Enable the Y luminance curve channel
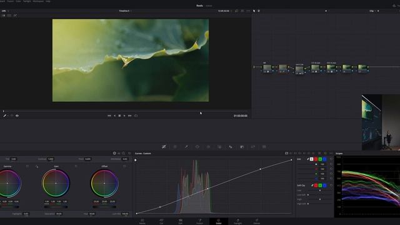Image resolution: width=400 pixels, height=225 pixels. [x=311, y=159]
